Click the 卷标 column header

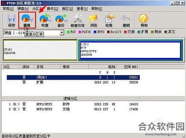point(75,67)
